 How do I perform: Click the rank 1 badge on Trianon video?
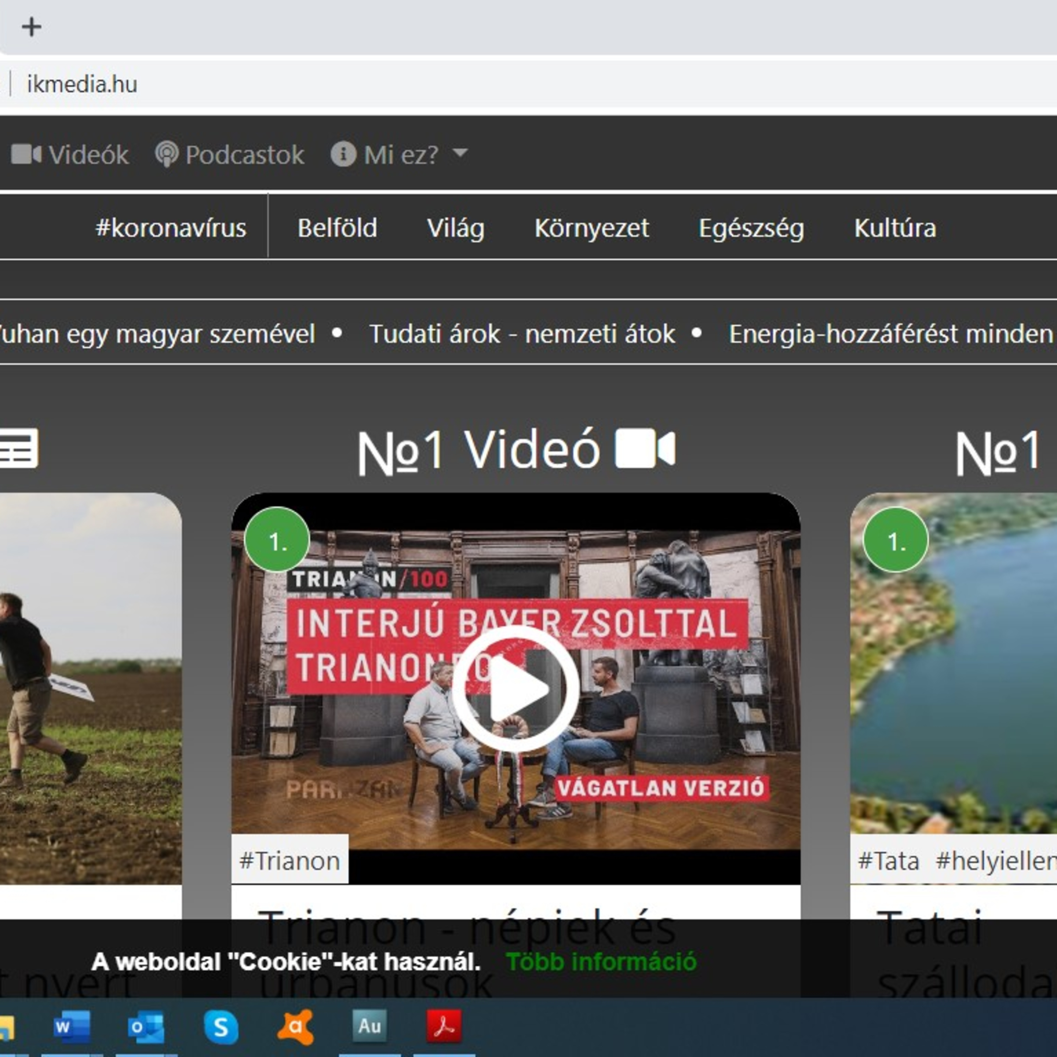[x=277, y=540]
